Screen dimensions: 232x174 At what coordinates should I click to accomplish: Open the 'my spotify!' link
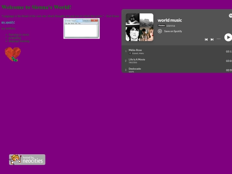(8, 22)
